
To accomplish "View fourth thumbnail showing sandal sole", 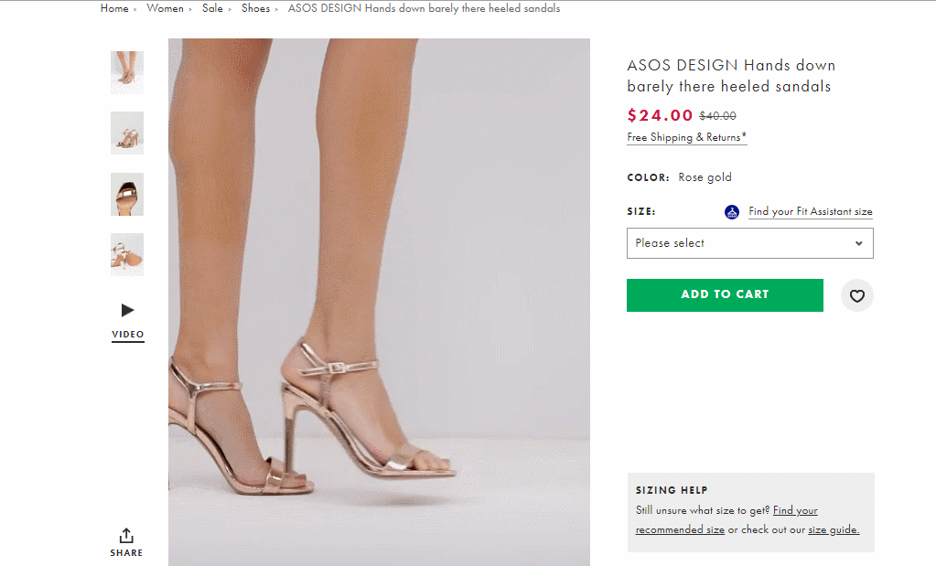I will [x=127, y=254].
